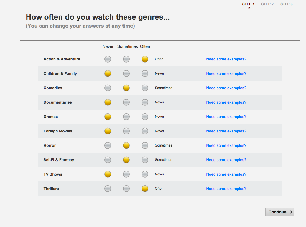Go to the STEP 3 tab

click(x=287, y=4)
